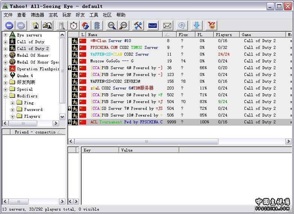Click the tree panel scroll-down arrow
Screen dimensions: 294x214
(x=62, y=117)
